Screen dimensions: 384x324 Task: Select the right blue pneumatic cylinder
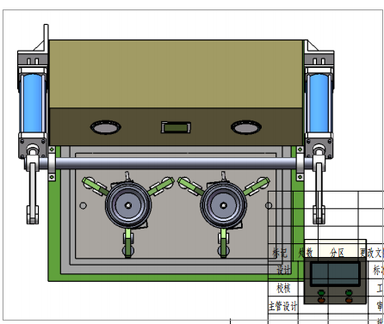tap(319, 102)
